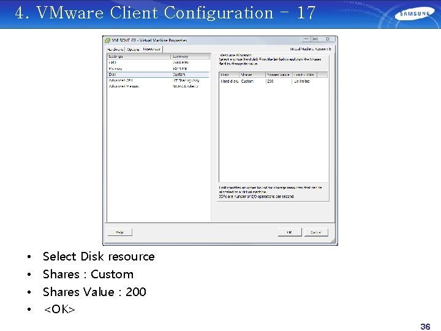Click the Shares Value column header
Viewport: 441px width, 331px height.
click(279, 75)
